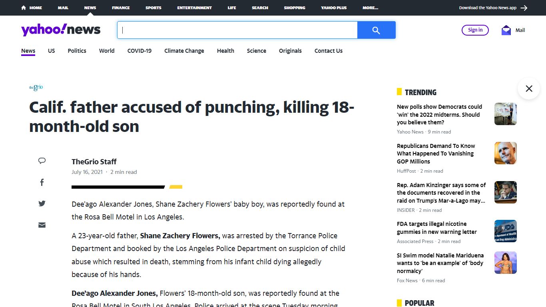
Task: Click the Yahoo News logo
Action: 61,30
